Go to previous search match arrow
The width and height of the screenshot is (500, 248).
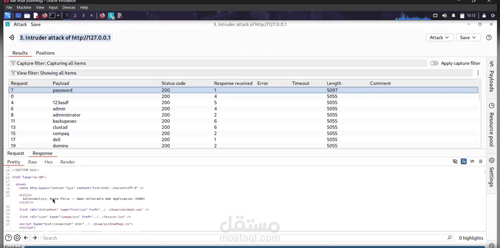pos(26,238)
